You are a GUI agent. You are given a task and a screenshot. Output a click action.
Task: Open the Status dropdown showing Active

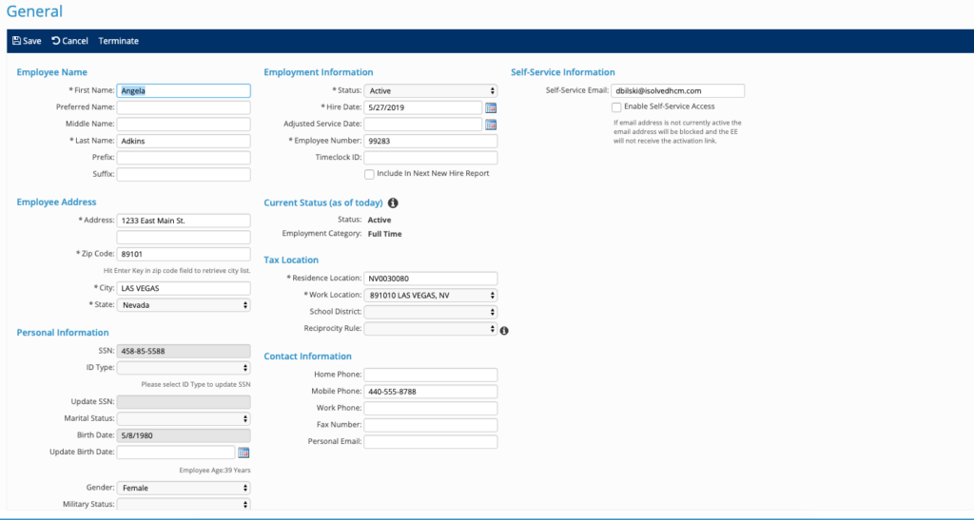coord(431,90)
